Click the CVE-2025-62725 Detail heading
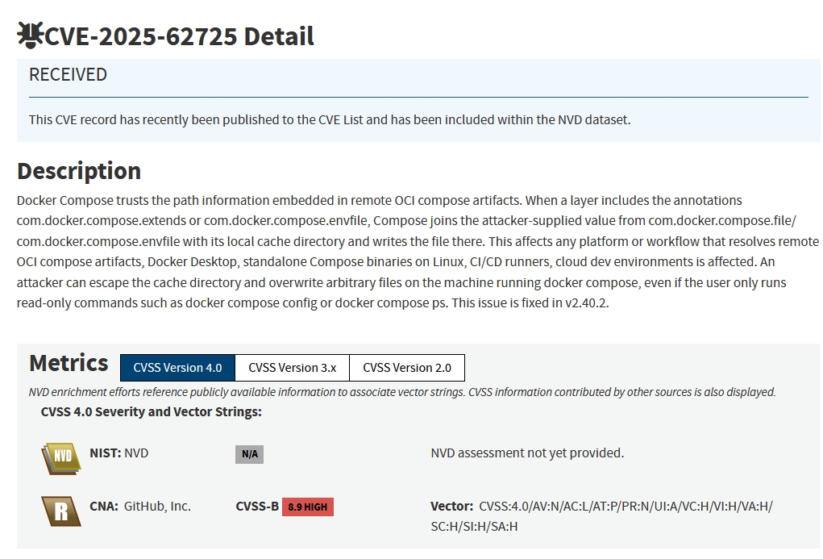The height and width of the screenshot is (559, 823). [179, 36]
